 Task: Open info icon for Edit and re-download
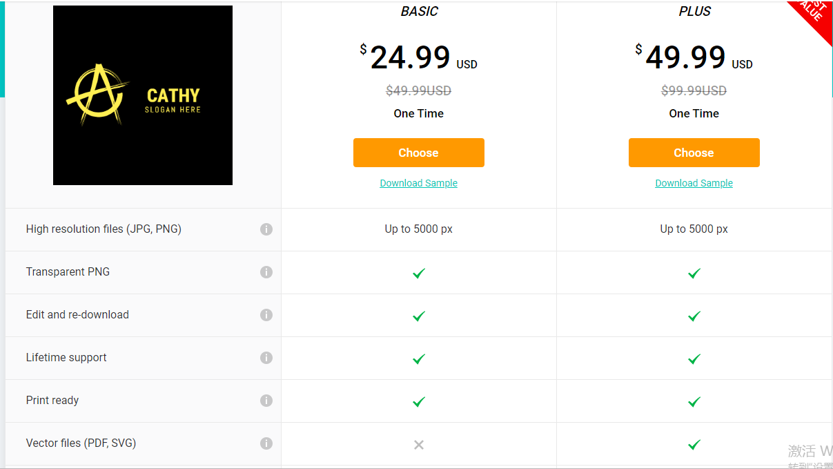(x=266, y=315)
